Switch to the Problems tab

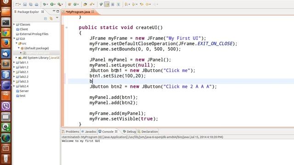[70, 132]
